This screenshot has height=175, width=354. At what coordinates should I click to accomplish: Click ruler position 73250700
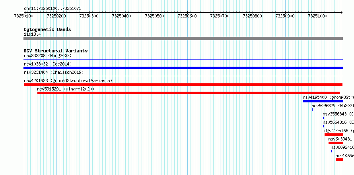pos(220,16)
